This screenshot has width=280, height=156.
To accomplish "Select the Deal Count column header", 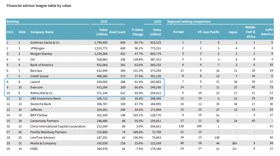I will click(x=117, y=32).
